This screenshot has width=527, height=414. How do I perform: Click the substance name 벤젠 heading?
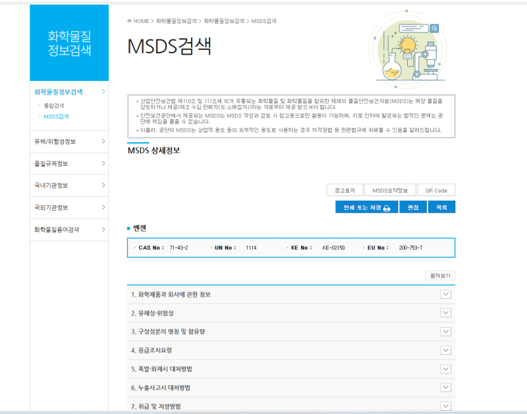point(140,228)
